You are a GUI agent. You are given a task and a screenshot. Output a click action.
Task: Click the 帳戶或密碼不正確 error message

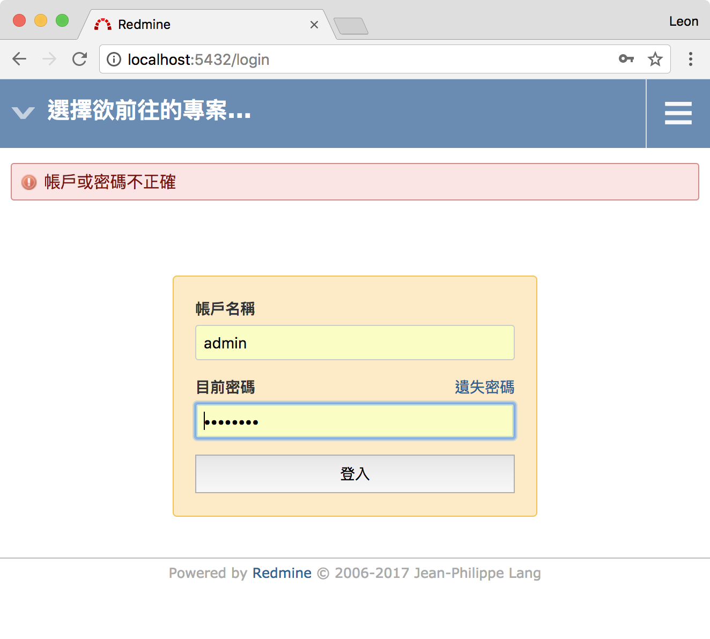tap(110, 182)
